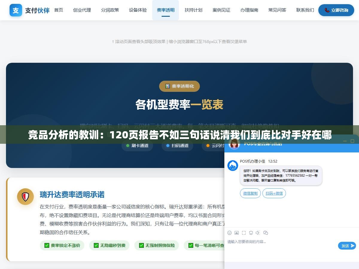The image size is (359, 269).
Task: Go to the 首页 nav item
Action: (x=59, y=10)
